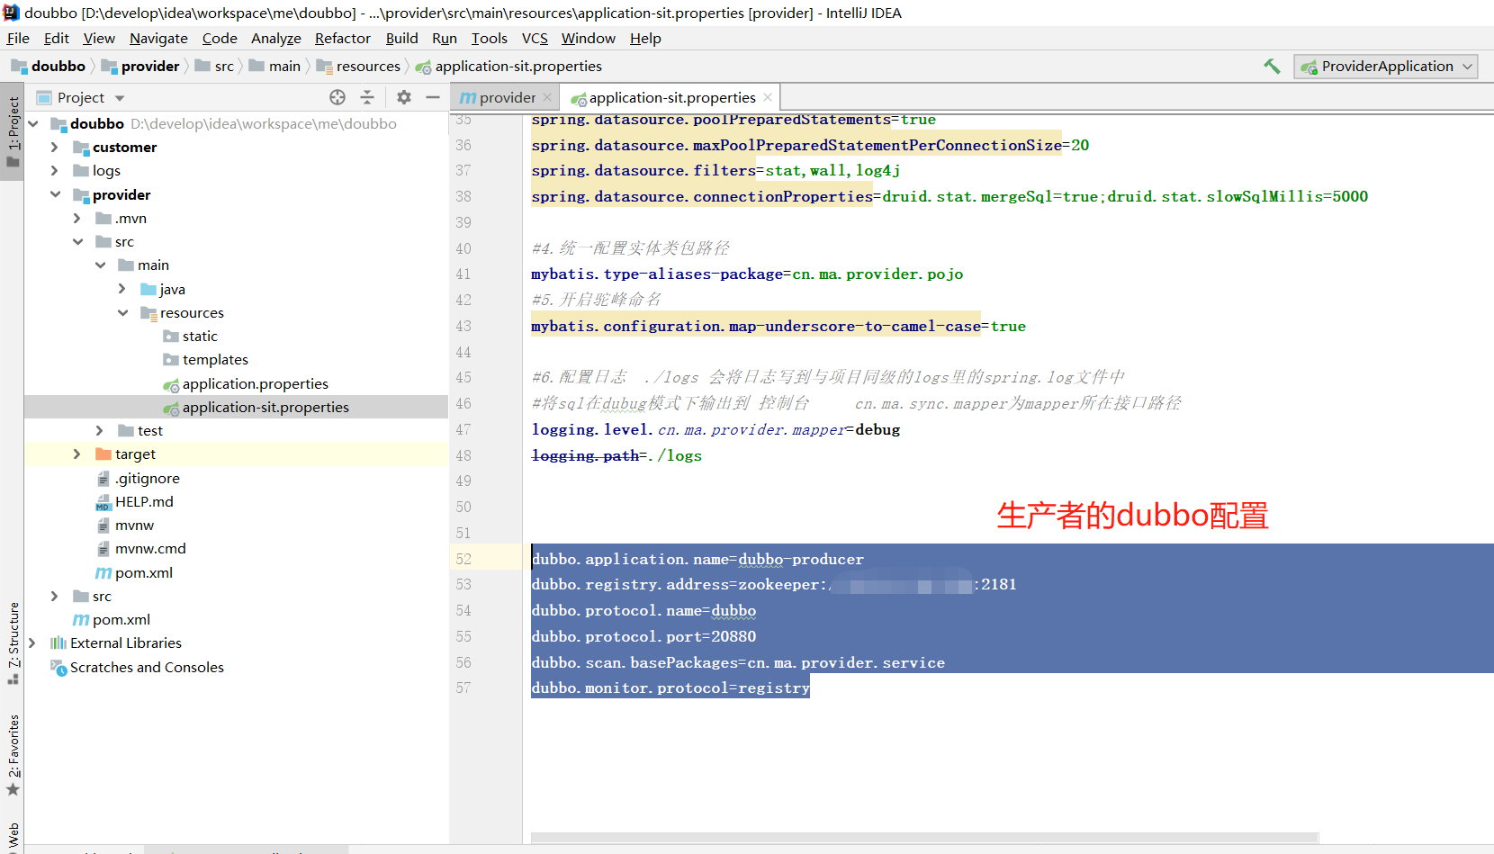
Task: Open the Tools menu
Action: (490, 38)
